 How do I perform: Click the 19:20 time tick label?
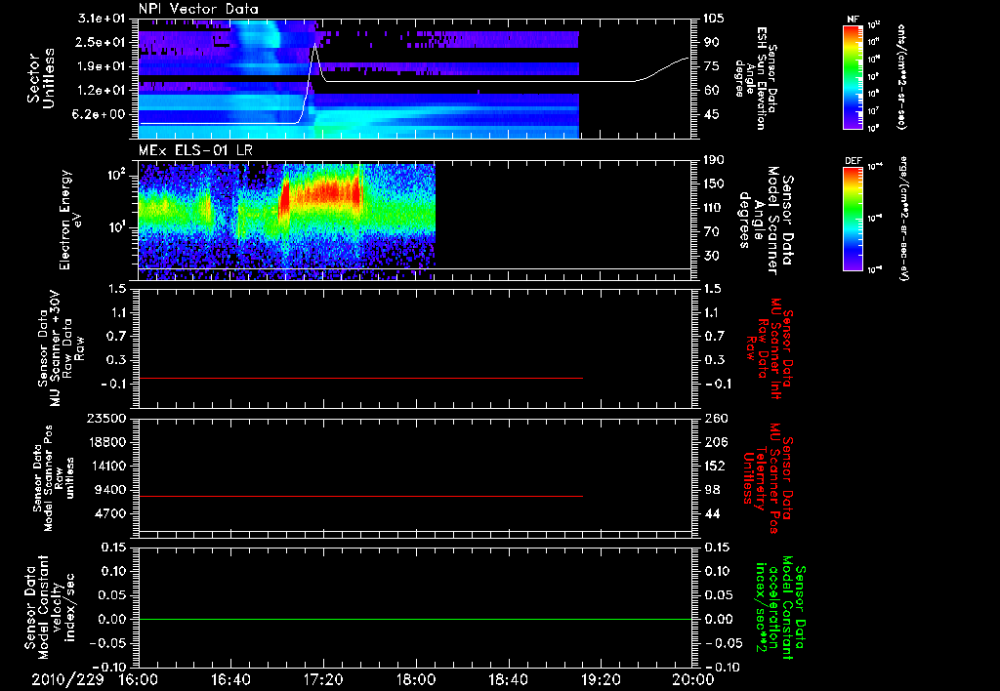click(x=601, y=679)
